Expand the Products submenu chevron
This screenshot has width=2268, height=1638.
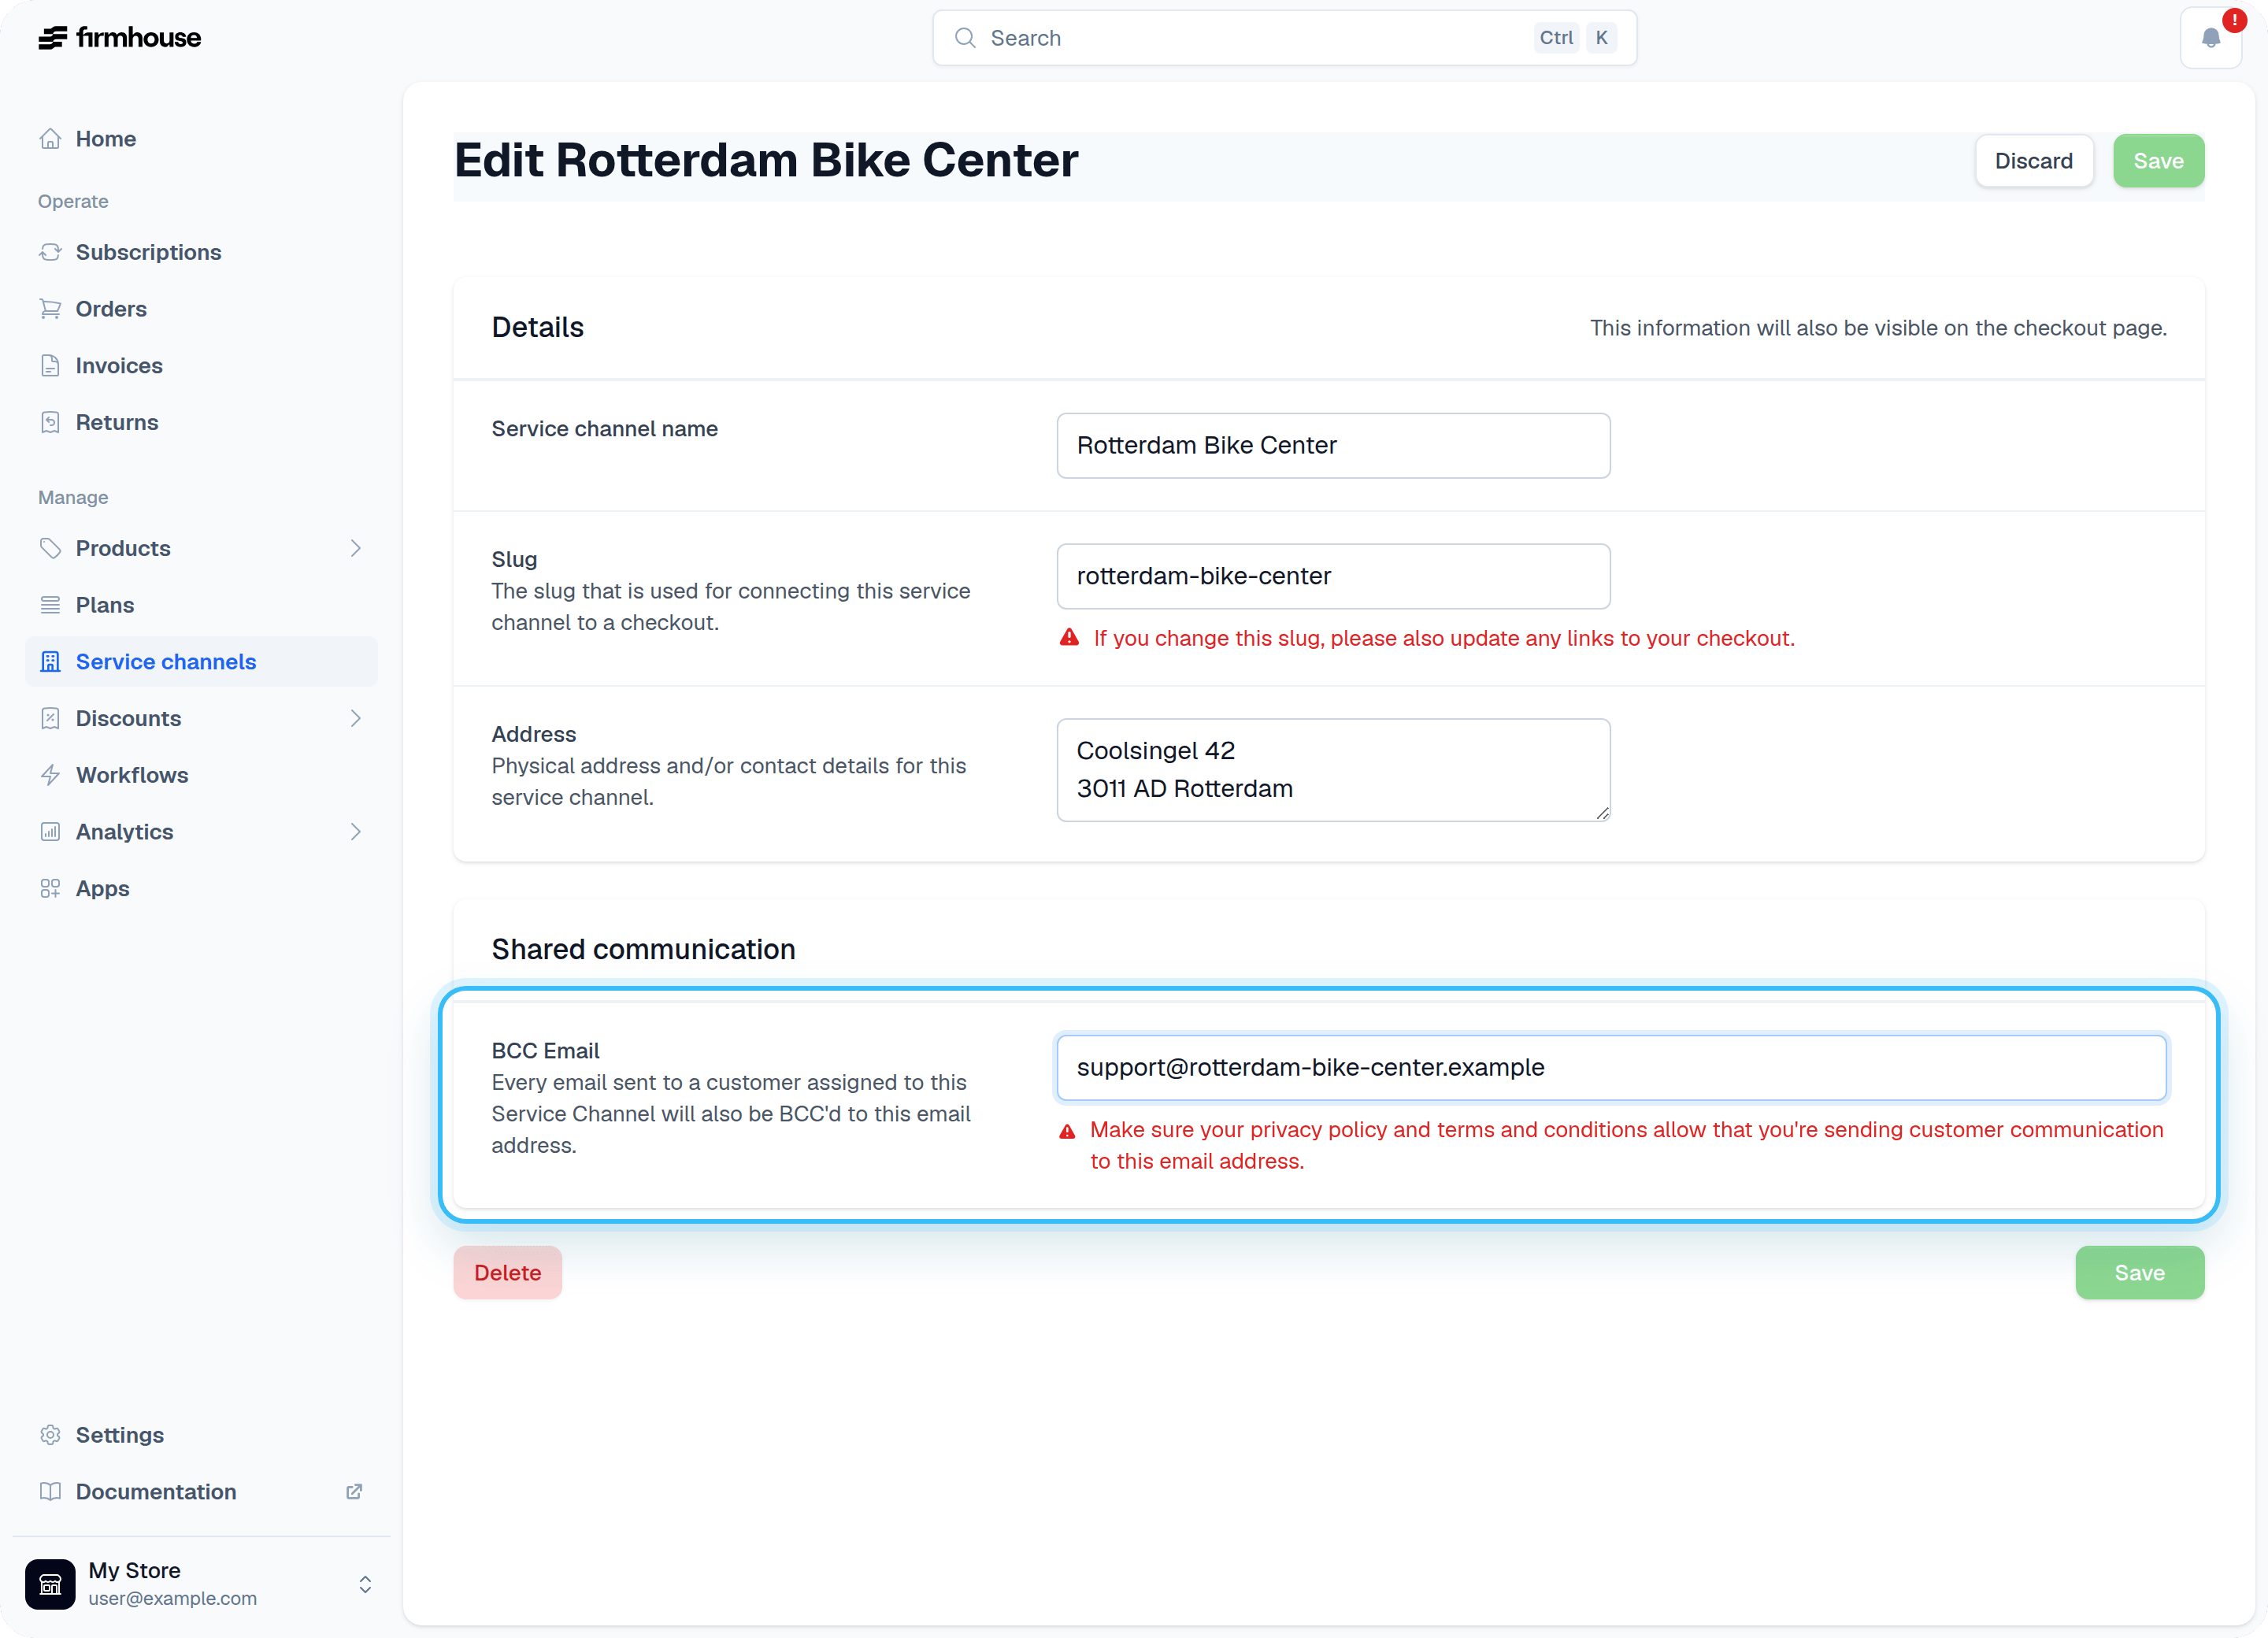coord(355,548)
